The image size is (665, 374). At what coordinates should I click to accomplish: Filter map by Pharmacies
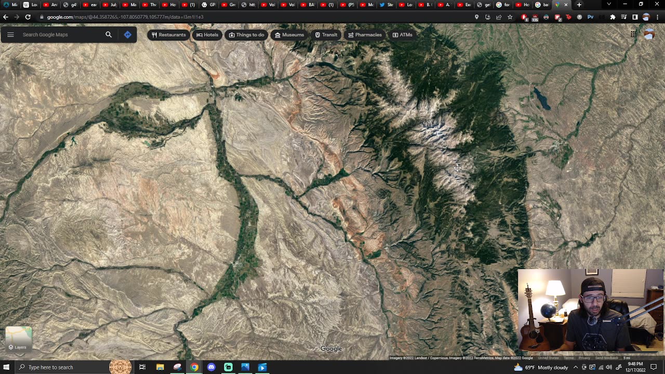click(365, 35)
